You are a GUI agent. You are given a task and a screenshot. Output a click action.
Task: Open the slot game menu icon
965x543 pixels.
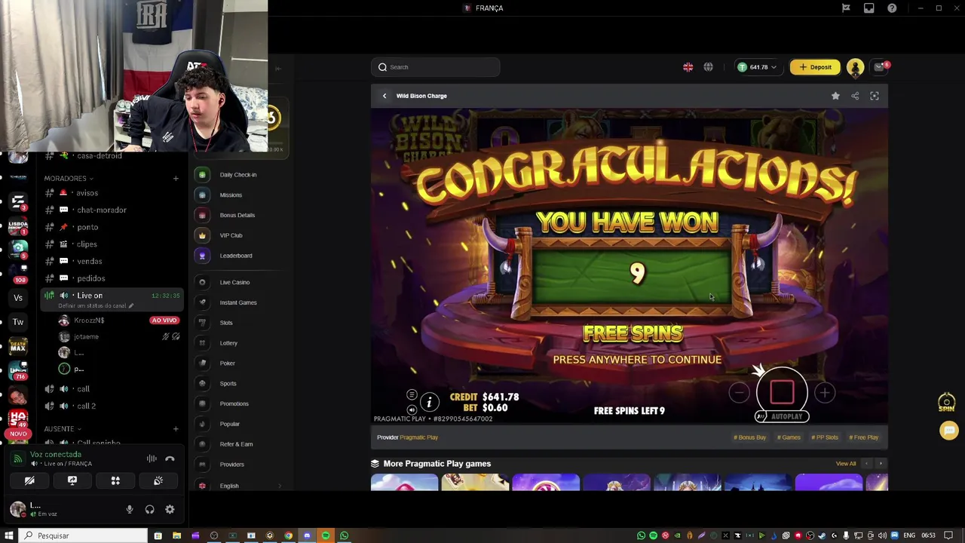click(412, 395)
